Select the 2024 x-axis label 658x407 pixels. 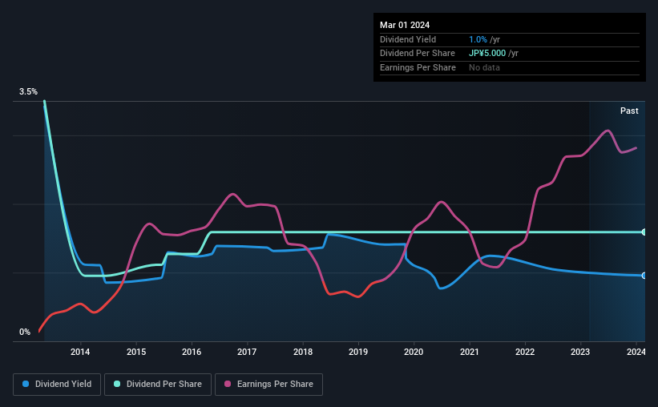(x=636, y=352)
